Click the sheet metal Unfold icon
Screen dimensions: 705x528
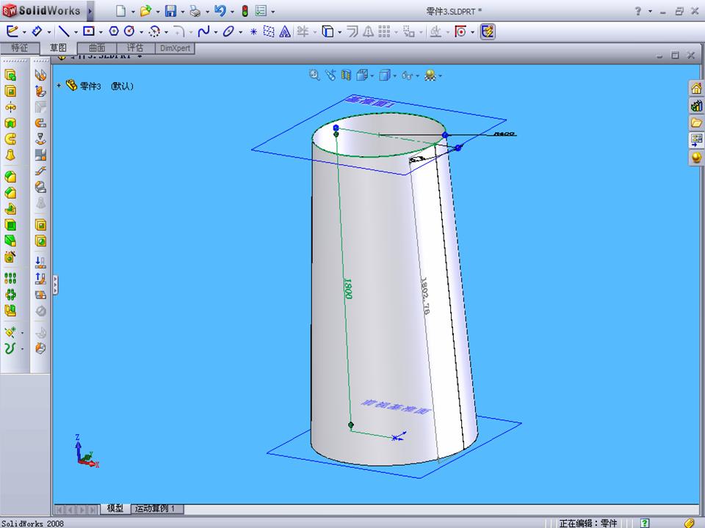tap(40, 263)
